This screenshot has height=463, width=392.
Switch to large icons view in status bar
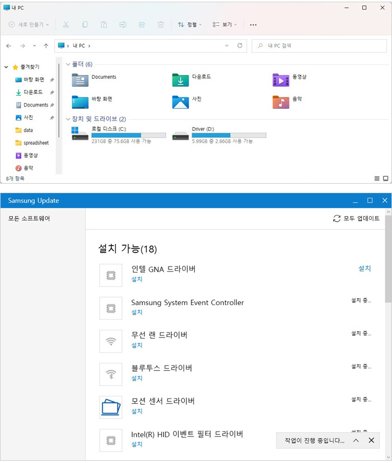[385, 179]
